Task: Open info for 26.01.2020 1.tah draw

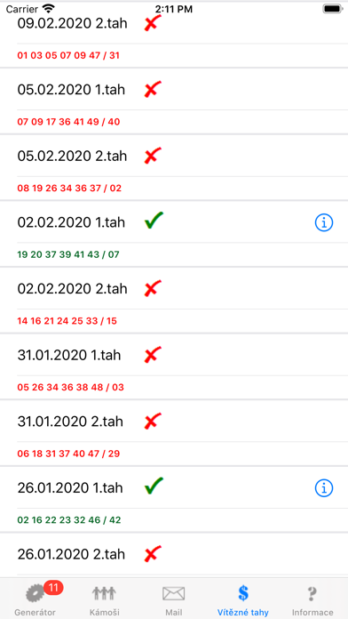Action: (x=324, y=488)
